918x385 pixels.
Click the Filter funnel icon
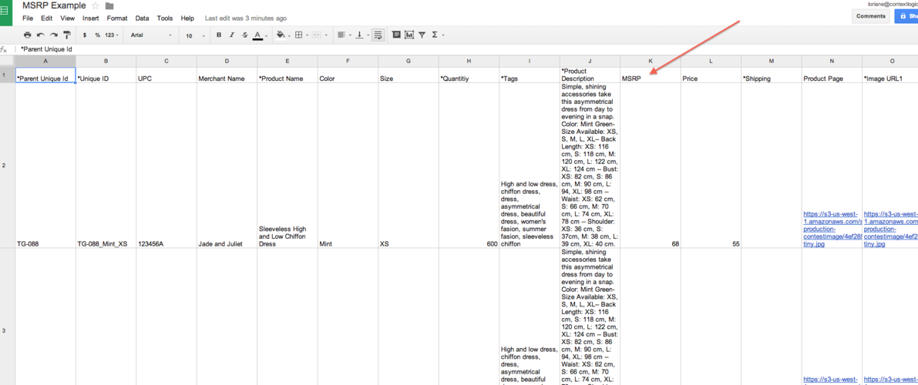click(422, 35)
